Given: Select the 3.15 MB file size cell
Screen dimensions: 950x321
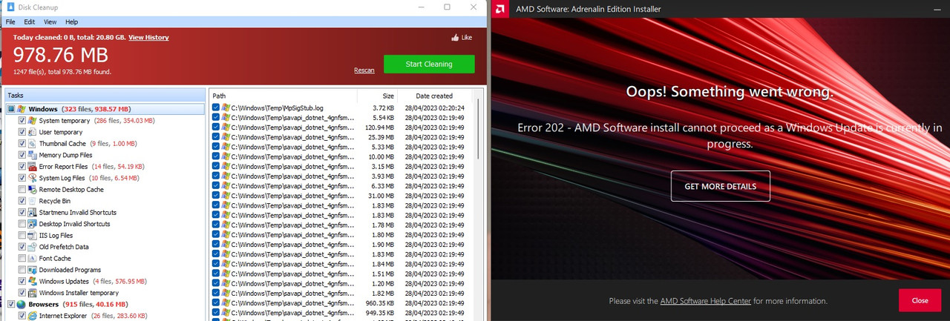Looking at the screenshot, I should pyautogui.click(x=384, y=167).
